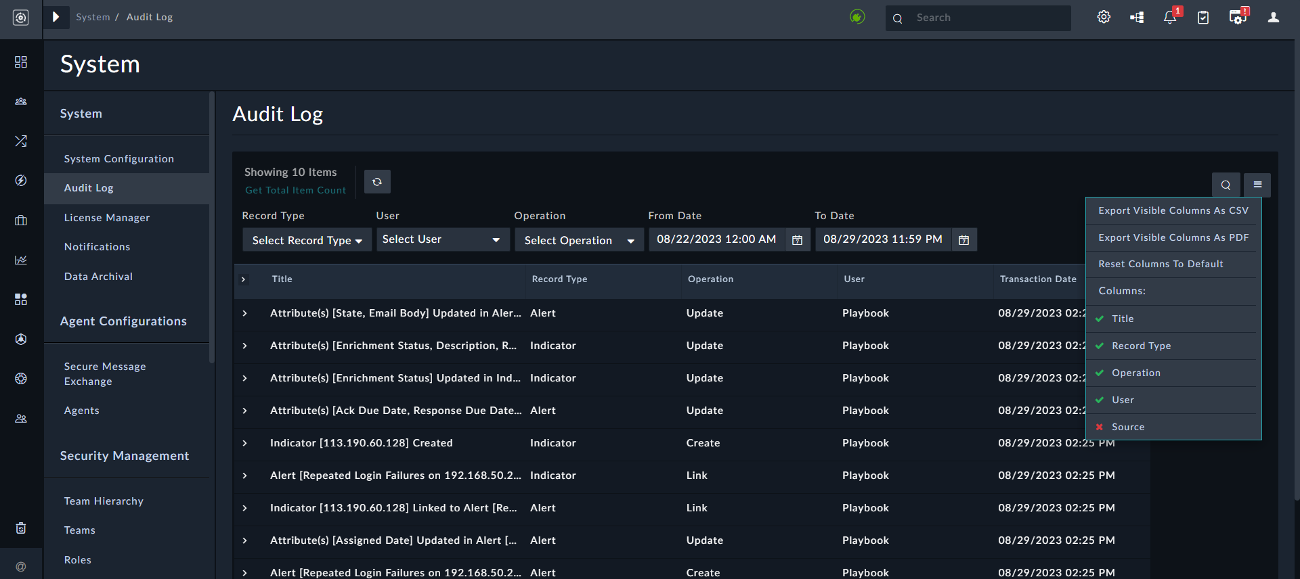The image size is (1300, 579).
Task: Open the crossed-arrows automation icon in rail
Action: (21, 141)
